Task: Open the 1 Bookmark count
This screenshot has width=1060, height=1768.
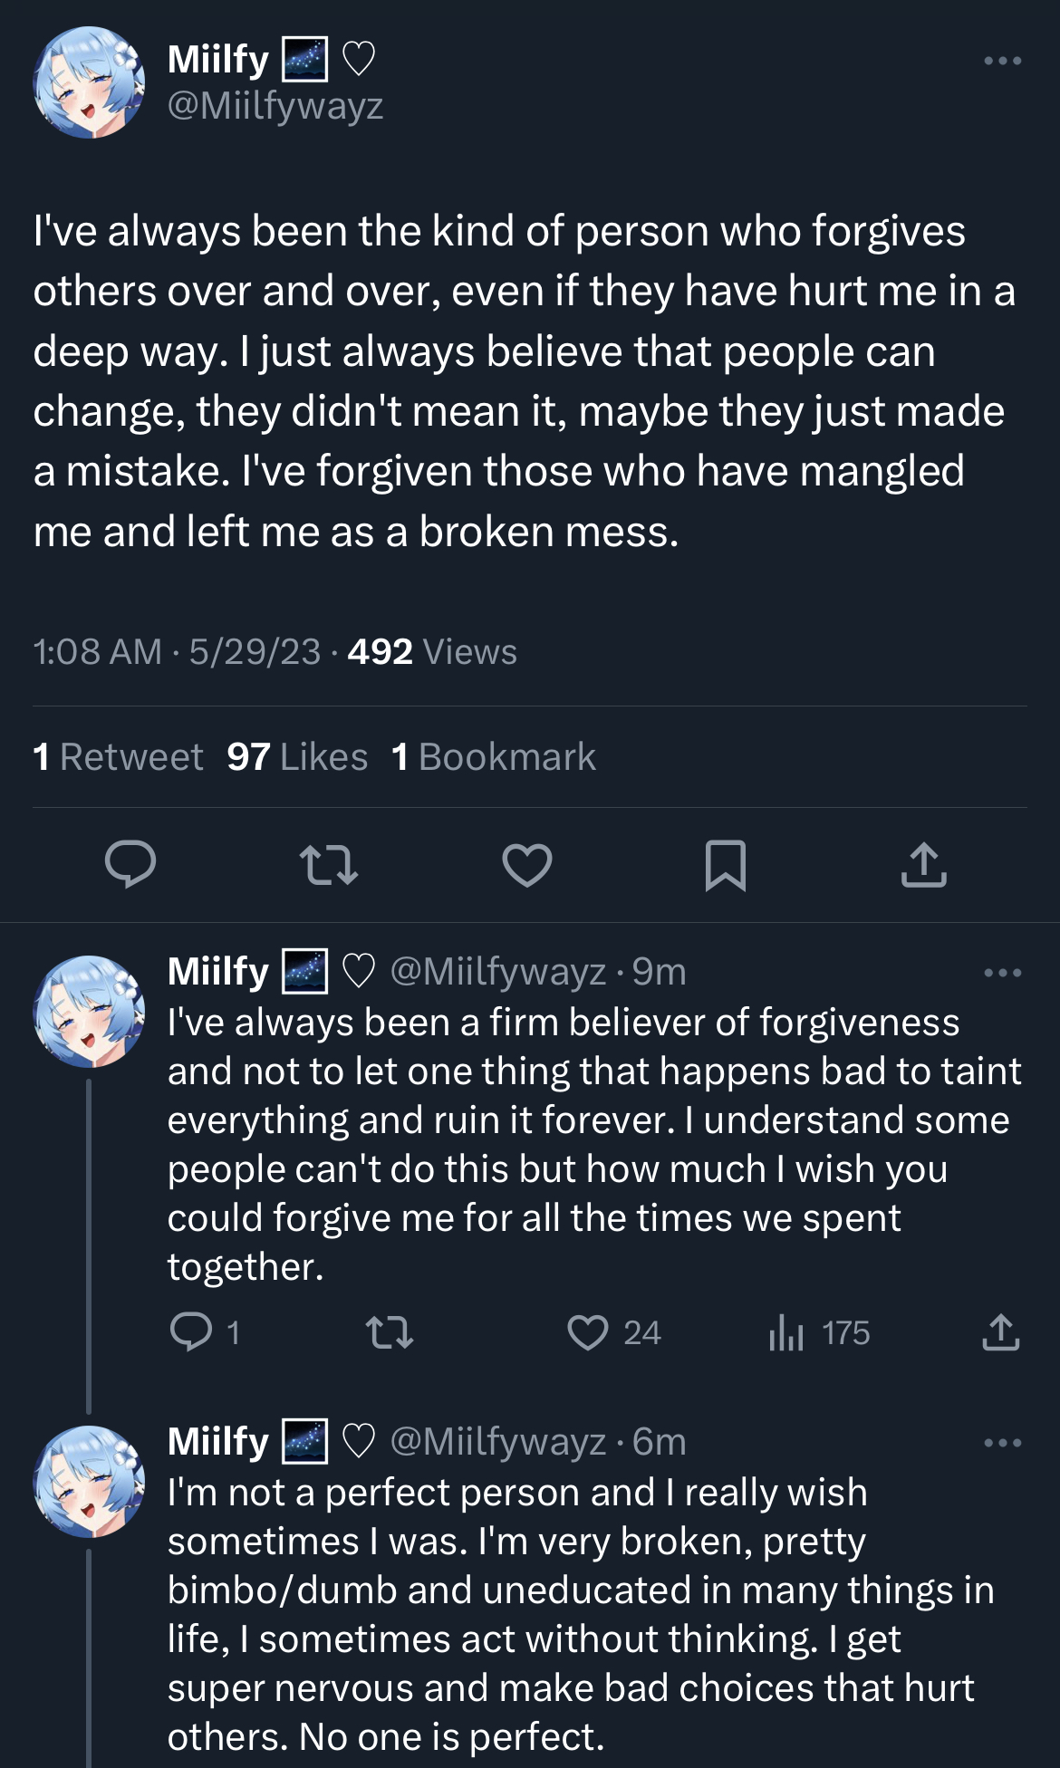Action: (494, 757)
